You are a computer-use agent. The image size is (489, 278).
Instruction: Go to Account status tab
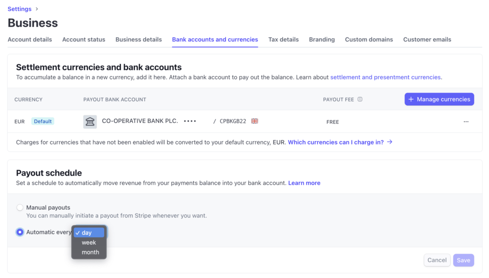pyautogui.click(x=84, y=40)
